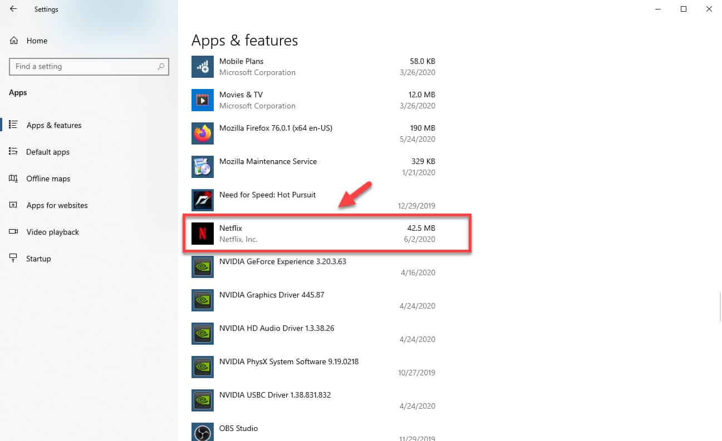This screenshot has height=441, width=722.
Task: Click Firefox install date 5/24/2020
Action: click(419, 139)
